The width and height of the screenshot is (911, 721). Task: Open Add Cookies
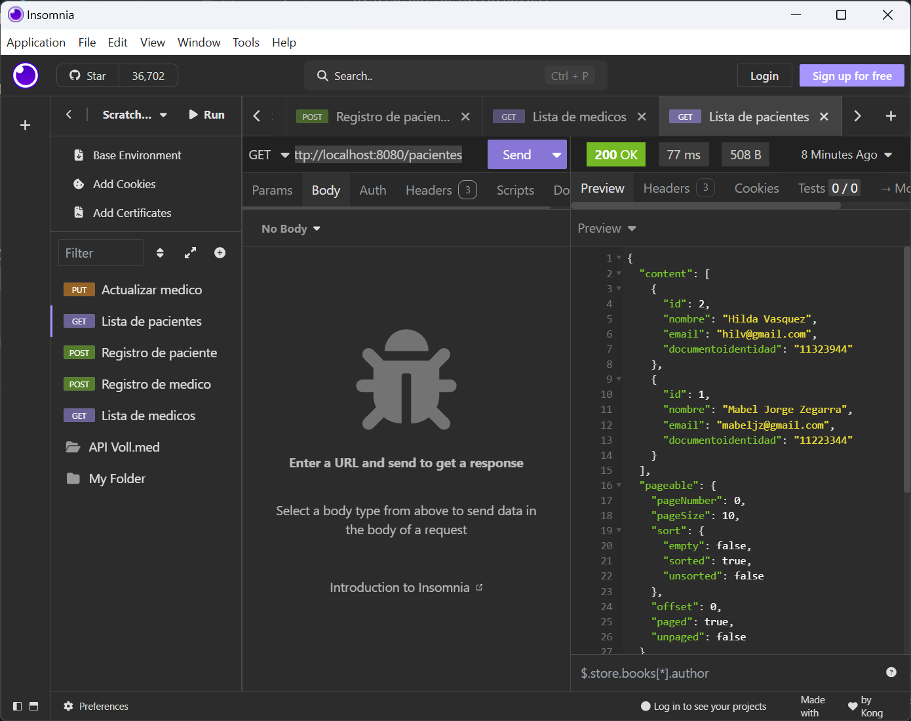[x=124, y=184]
